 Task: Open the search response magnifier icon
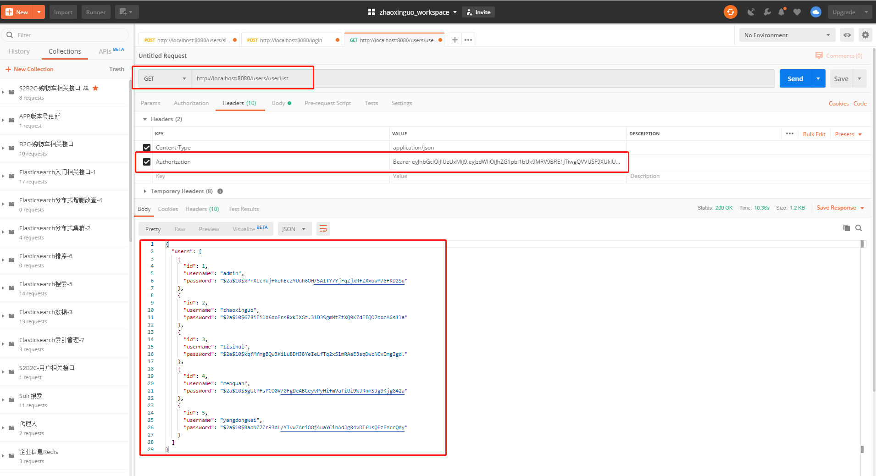pos(859,228)
